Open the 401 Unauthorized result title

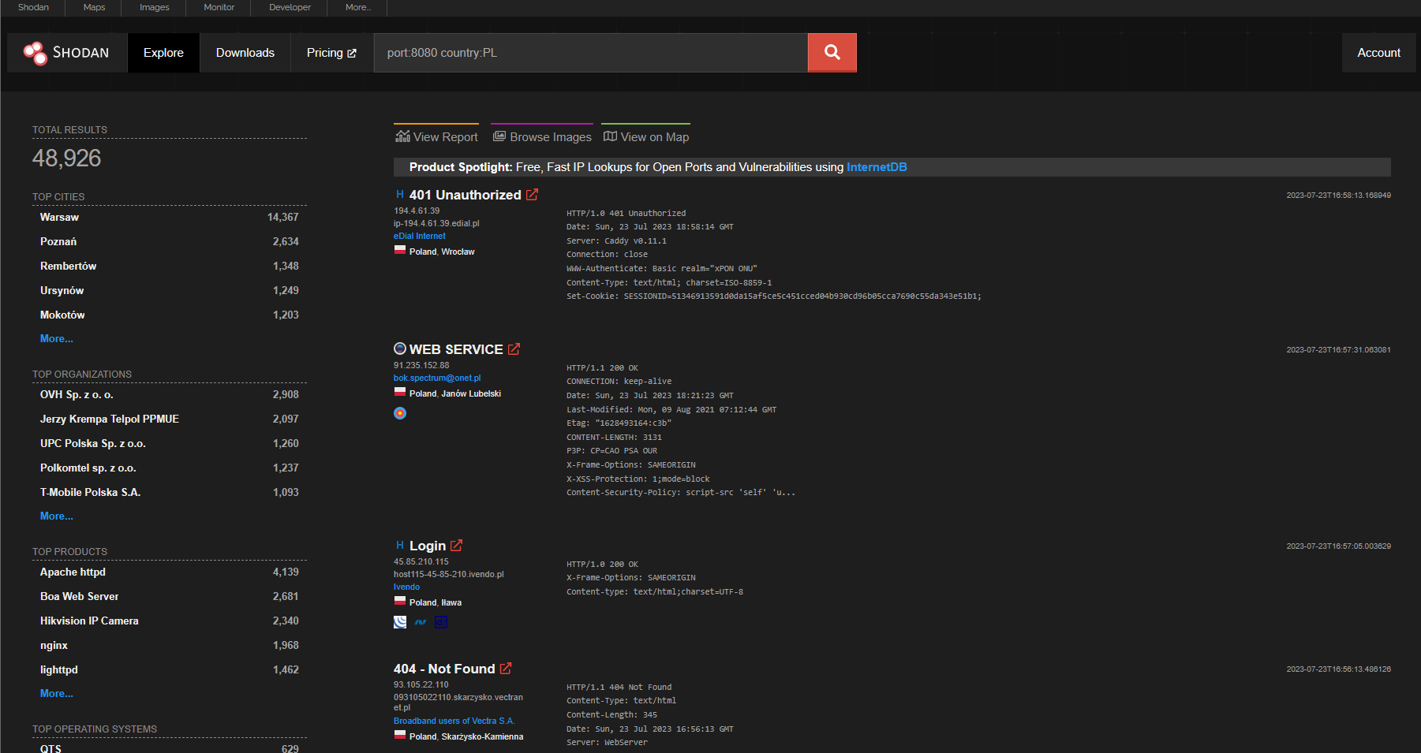click(465, 195)
